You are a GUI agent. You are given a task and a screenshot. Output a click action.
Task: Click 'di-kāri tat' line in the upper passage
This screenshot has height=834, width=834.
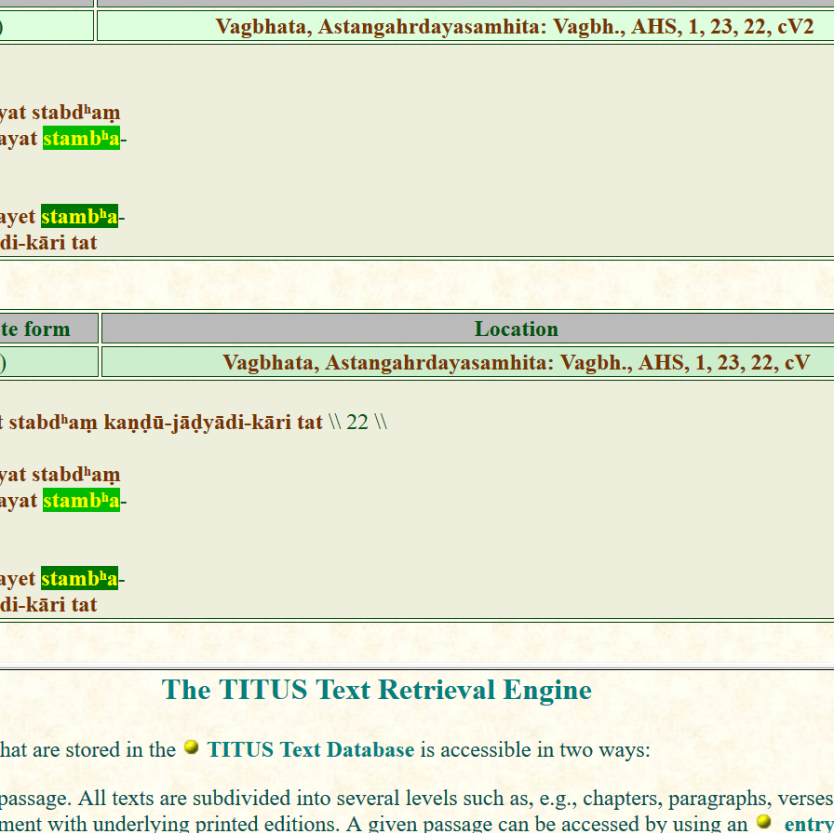[48, 243]
